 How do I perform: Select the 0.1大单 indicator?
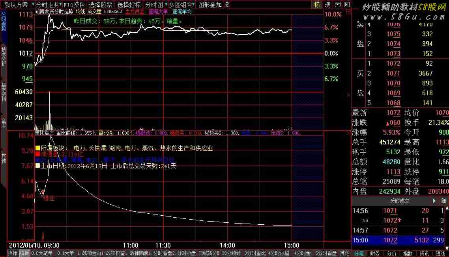[65, 253]
